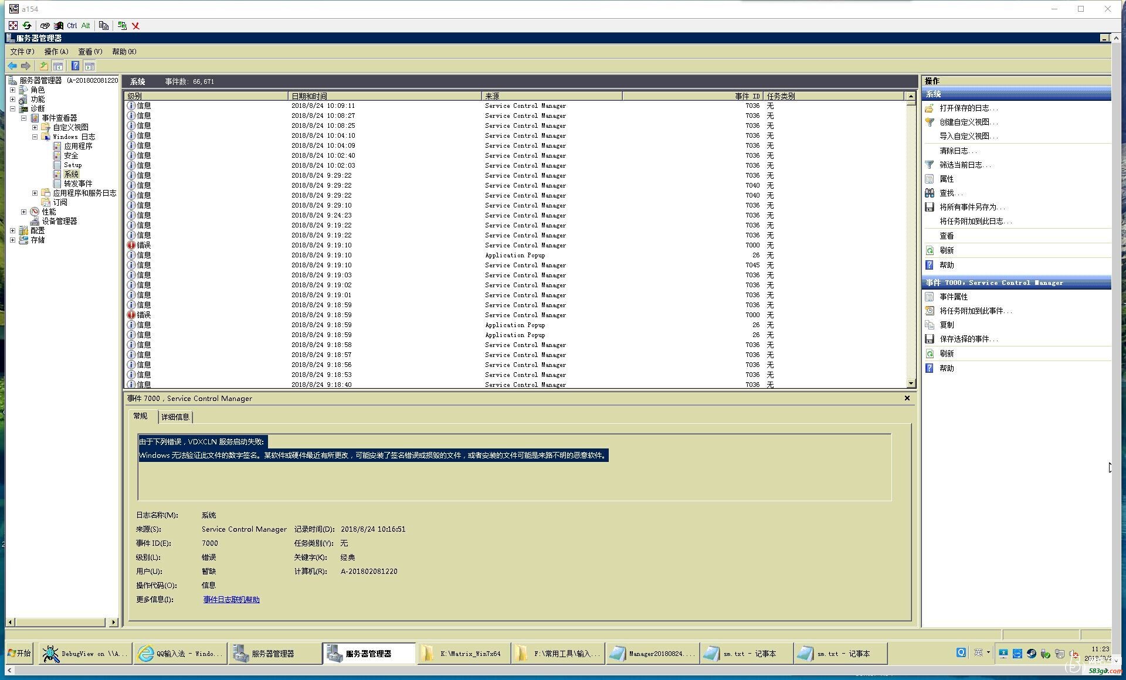Click 查找 binoculars action
Viewport: 1126px width, 680px height.
947,193
